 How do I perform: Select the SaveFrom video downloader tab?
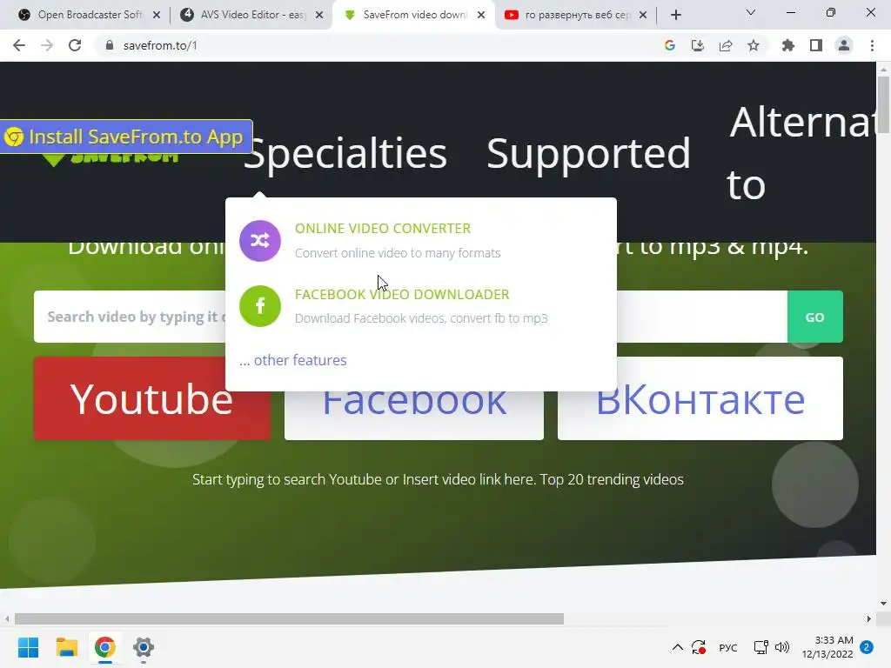[x=414, y=15]
